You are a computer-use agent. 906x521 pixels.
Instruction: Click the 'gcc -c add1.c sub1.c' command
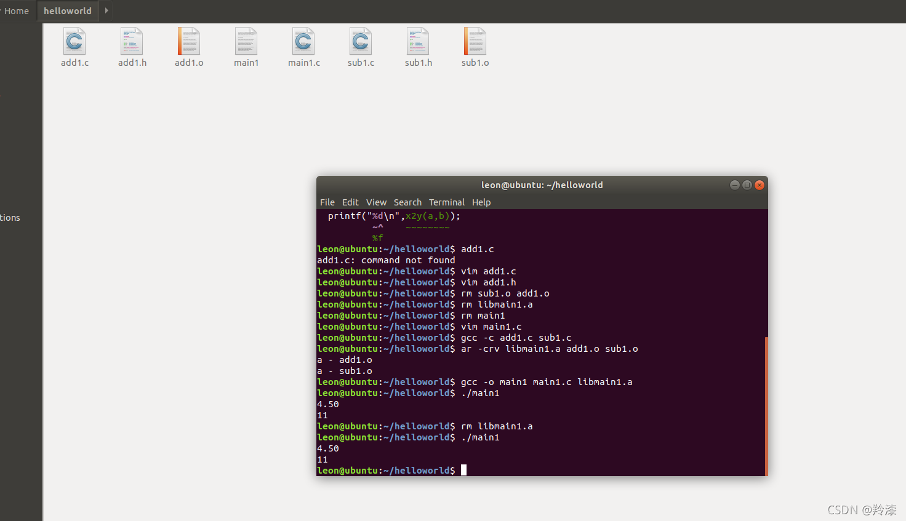point(516,338)
